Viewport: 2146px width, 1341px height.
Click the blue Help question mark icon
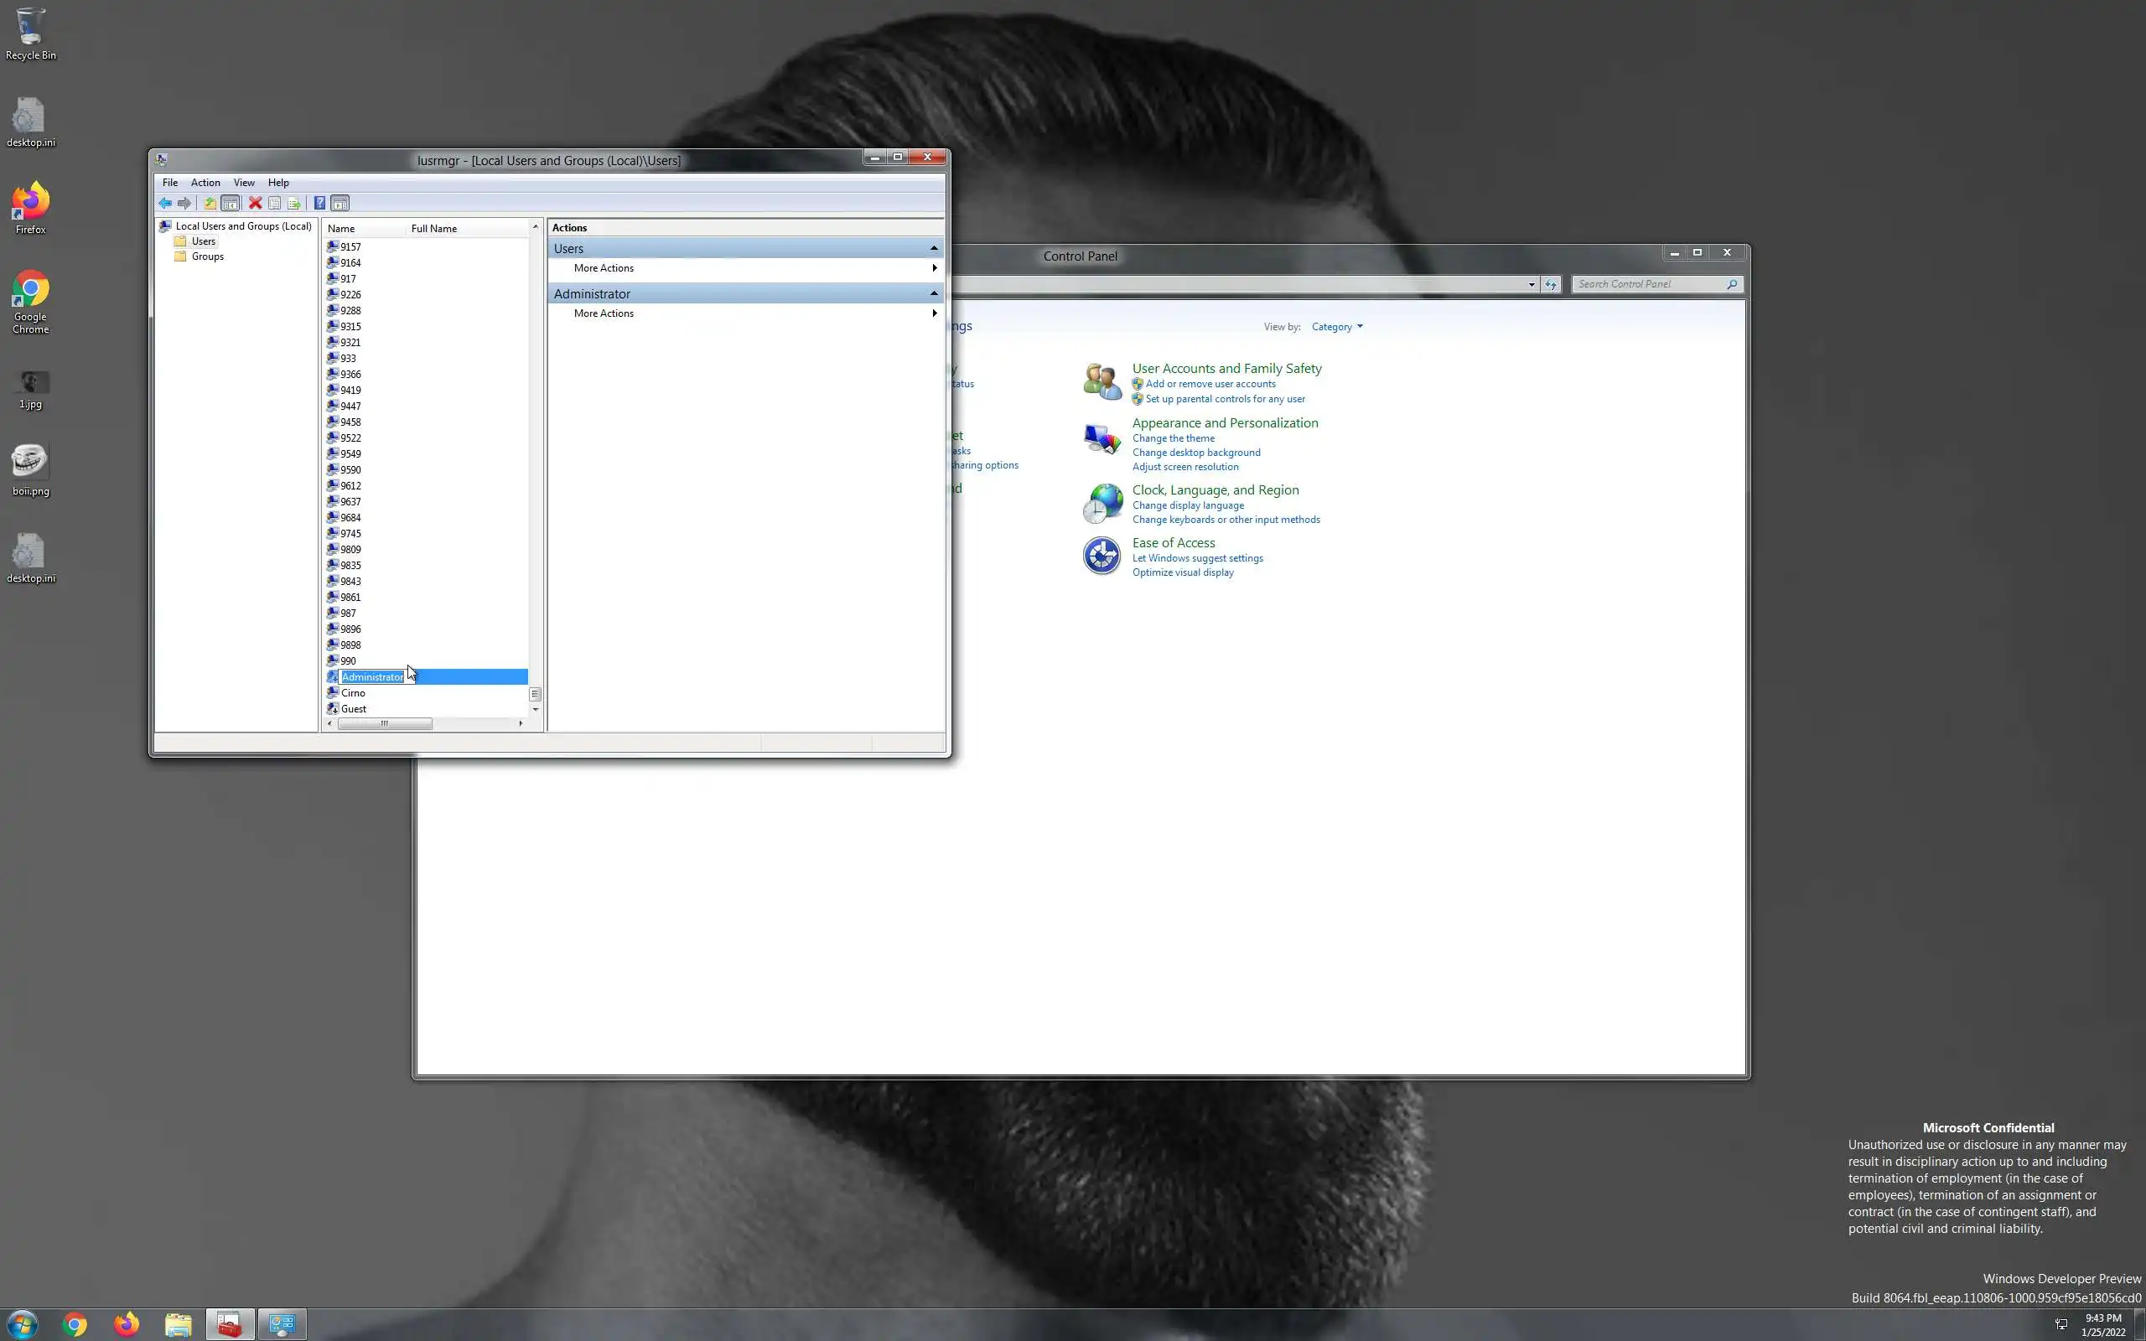coord(319,203)
